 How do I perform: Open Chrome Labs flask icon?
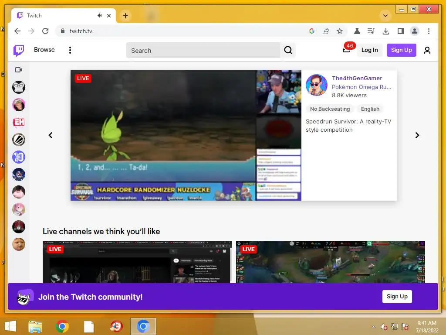pyautogui.click(x=357, y=31)
